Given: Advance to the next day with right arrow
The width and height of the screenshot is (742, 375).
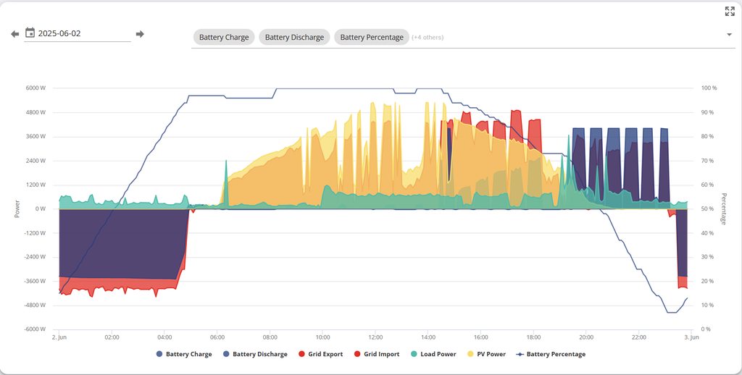Looking at the screenshot, I should click(x=140, y=34).
